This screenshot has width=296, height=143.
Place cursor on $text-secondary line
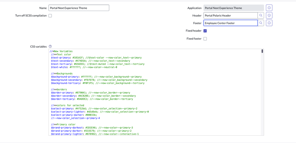point(91,61)
